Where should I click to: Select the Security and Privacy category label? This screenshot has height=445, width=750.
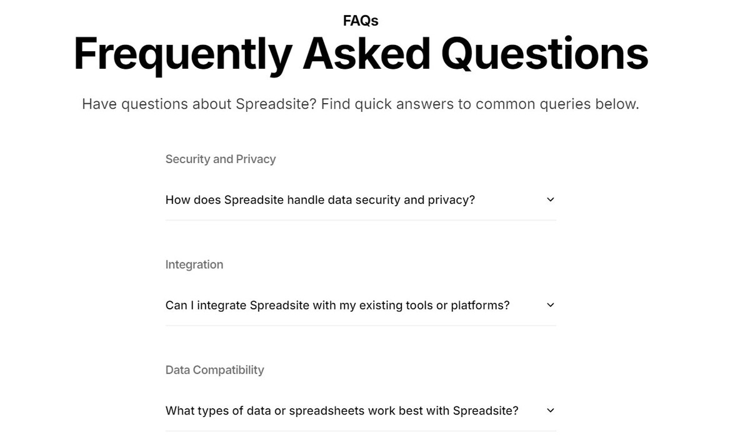click(220, 159)
